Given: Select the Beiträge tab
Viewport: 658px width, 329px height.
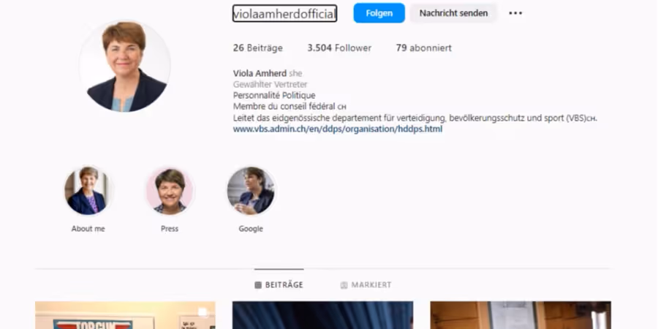Looking at the screenshot, I should (279, 285).
